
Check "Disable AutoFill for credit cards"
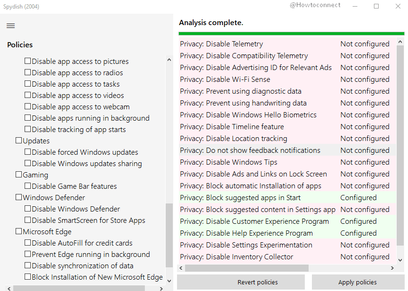(x=27, y=243)
